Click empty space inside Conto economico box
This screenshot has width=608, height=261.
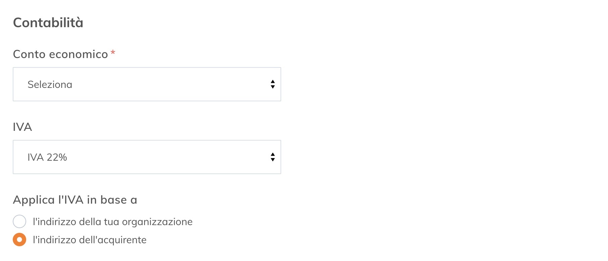168,84
